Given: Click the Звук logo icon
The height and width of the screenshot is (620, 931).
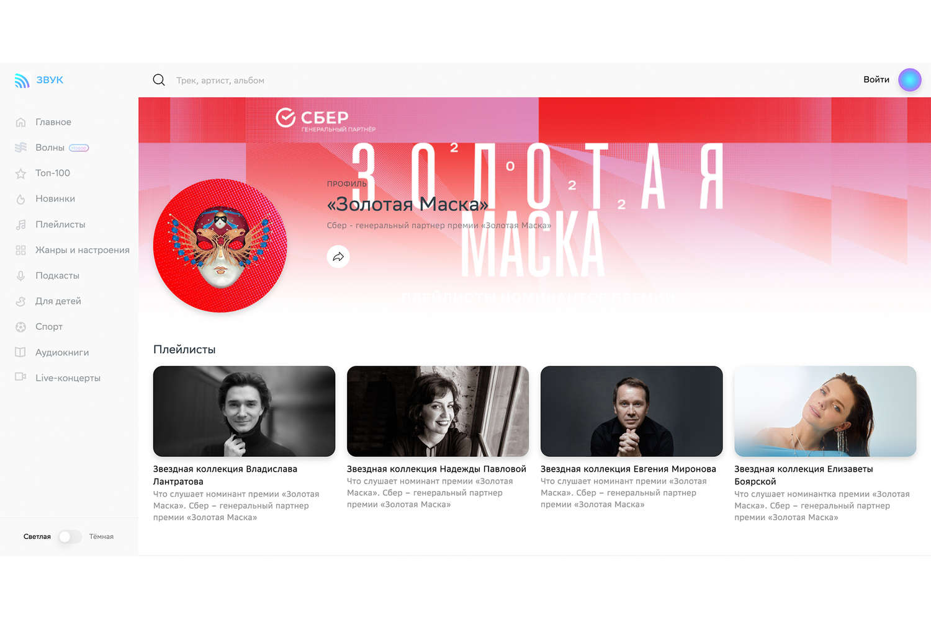Looking at the screenshot, I should pos(22,81).
